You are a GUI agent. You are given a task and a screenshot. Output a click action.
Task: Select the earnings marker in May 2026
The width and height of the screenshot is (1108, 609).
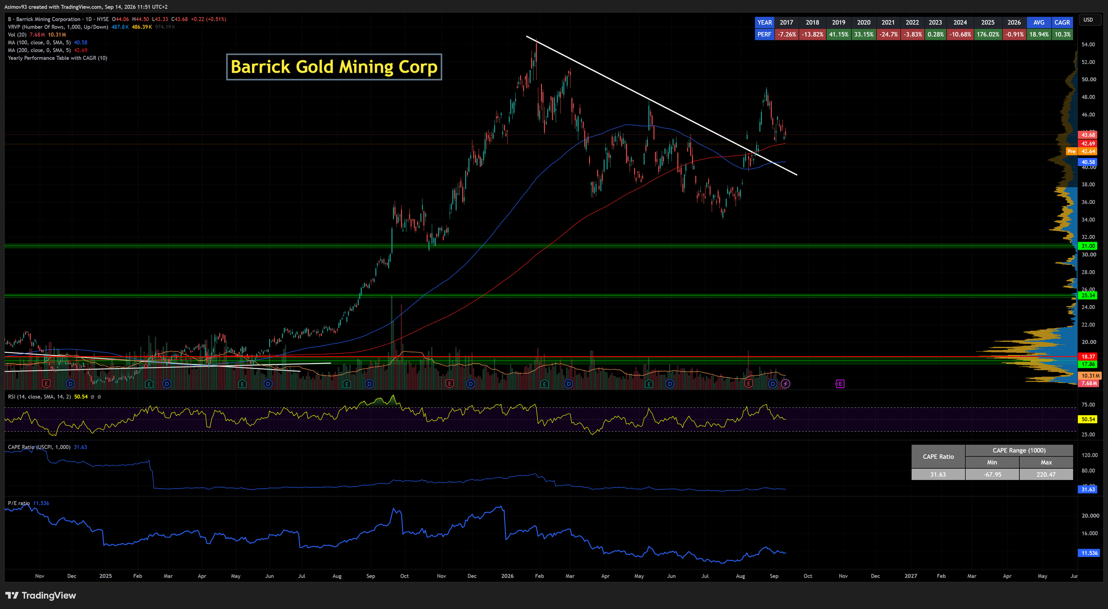pos(648,383)
